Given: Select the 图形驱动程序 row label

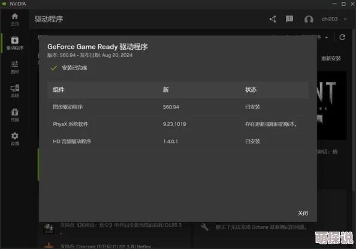Looking at the screenshot, I should coord(68,107).
